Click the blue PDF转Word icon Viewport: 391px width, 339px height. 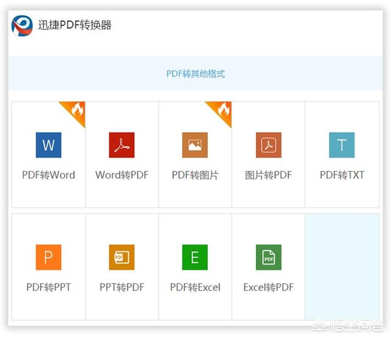[x=48, y=145]
